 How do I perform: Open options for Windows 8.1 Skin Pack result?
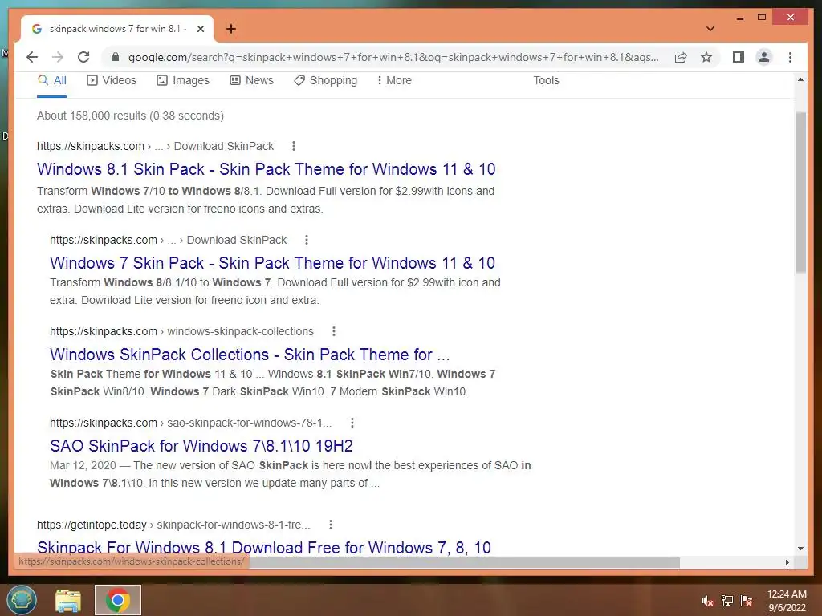pos(294,146)
